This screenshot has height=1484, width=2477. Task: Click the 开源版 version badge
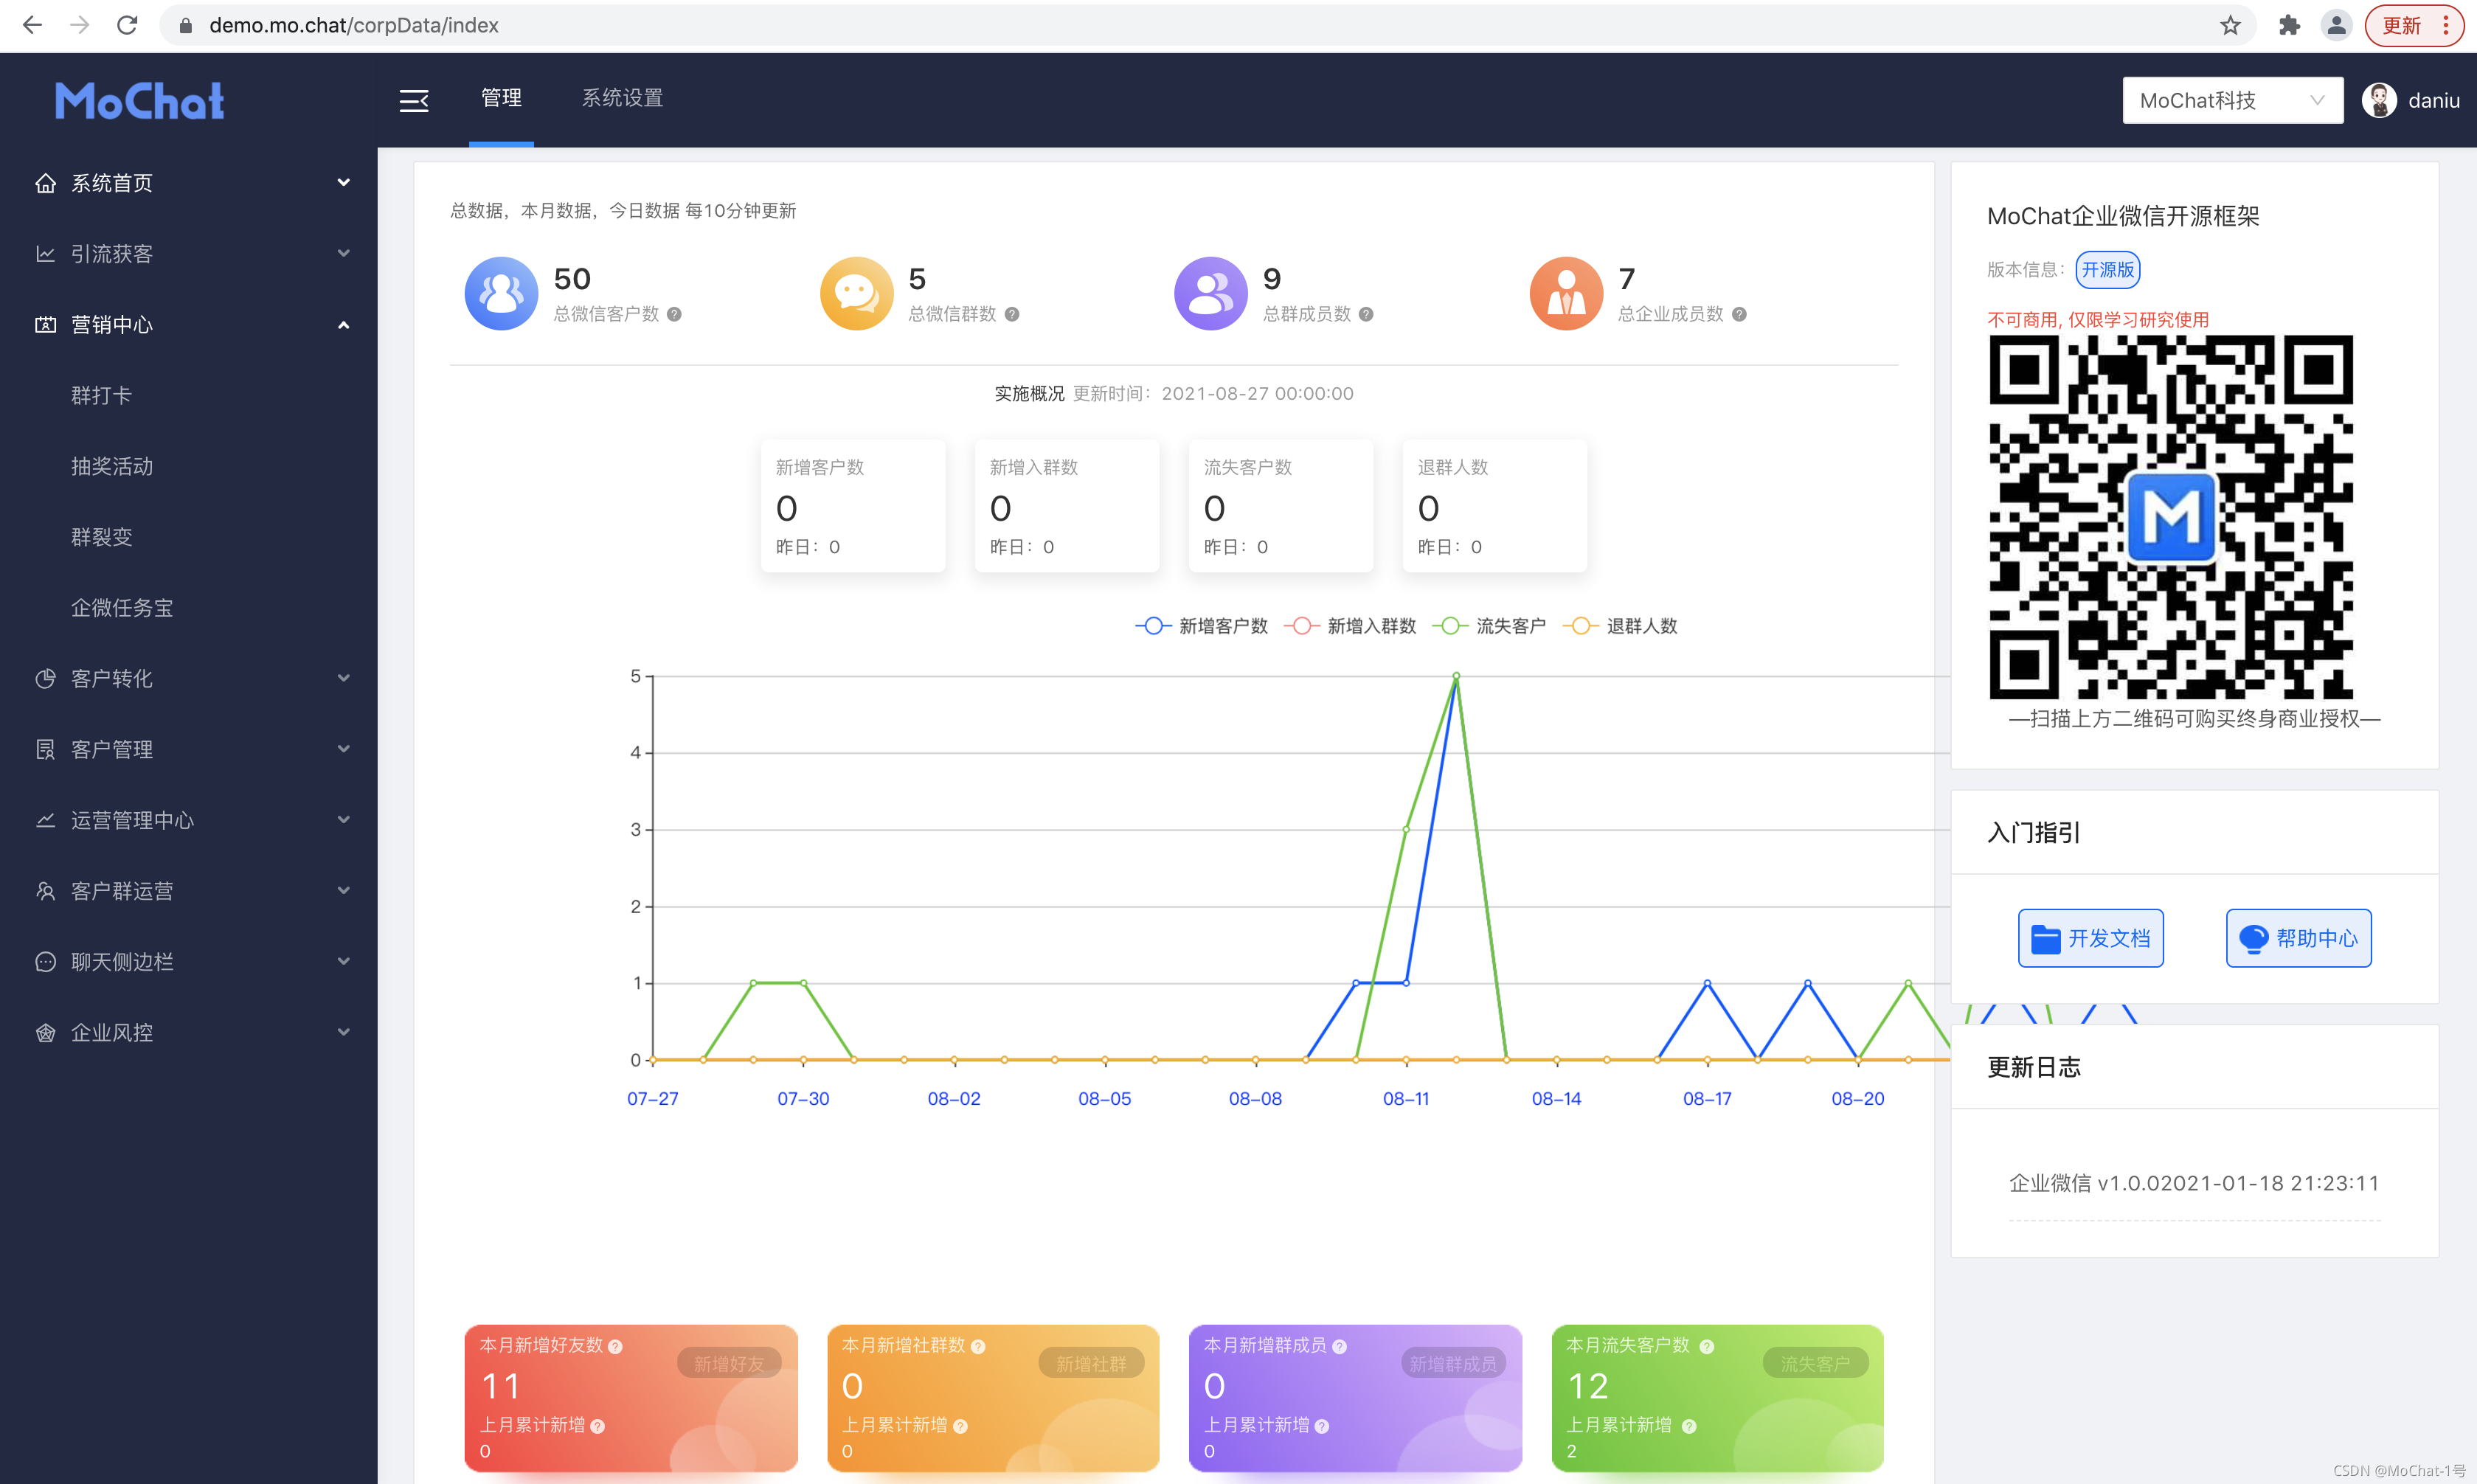coord(2107,270)
